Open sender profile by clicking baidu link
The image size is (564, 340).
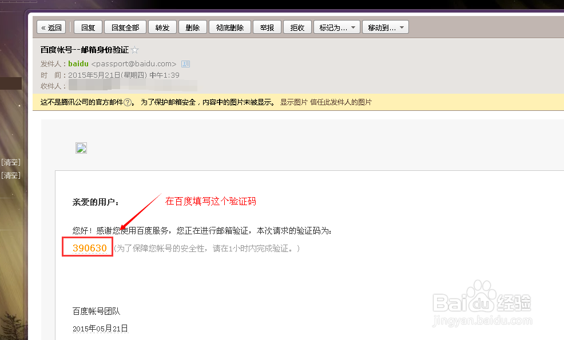(78, 63)
